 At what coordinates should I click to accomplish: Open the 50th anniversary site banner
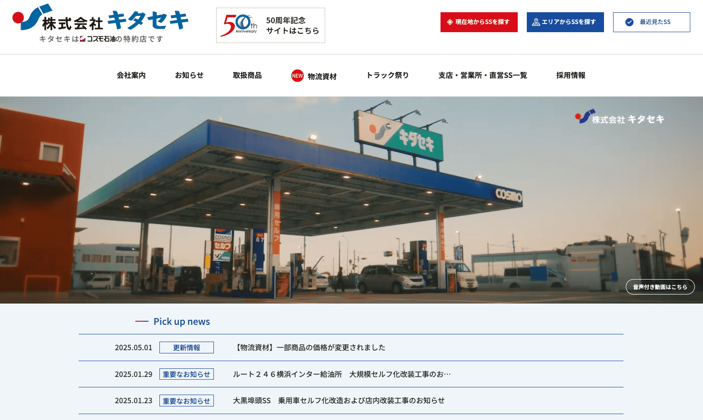(x=271, y=25)
